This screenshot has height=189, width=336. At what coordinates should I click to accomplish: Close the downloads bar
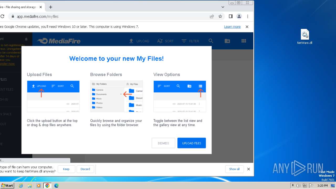pos(249,169)
